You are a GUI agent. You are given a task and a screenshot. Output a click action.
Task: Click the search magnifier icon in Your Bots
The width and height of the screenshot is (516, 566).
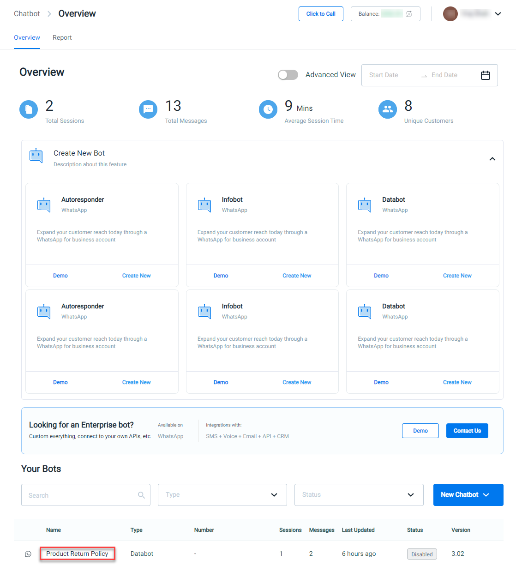click(141, 495)
